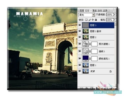Viewport: 125px width, 97px height.
Task: Select the white mask of 曲线 1
Action: [x=94, y=51]
